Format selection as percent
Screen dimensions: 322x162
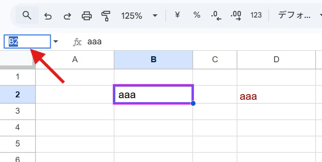point(197,15)
